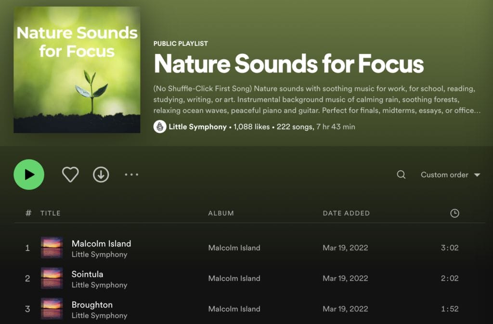The height and width of the screenshot is (324, 493).
Task: Download the playlist using arrow icon
Action: 101,174
